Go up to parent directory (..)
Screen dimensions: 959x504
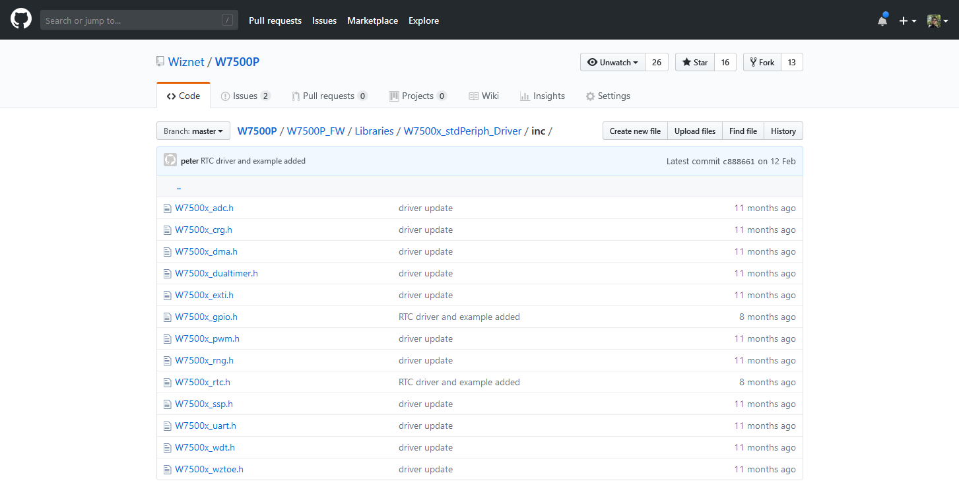click(179, 187)
